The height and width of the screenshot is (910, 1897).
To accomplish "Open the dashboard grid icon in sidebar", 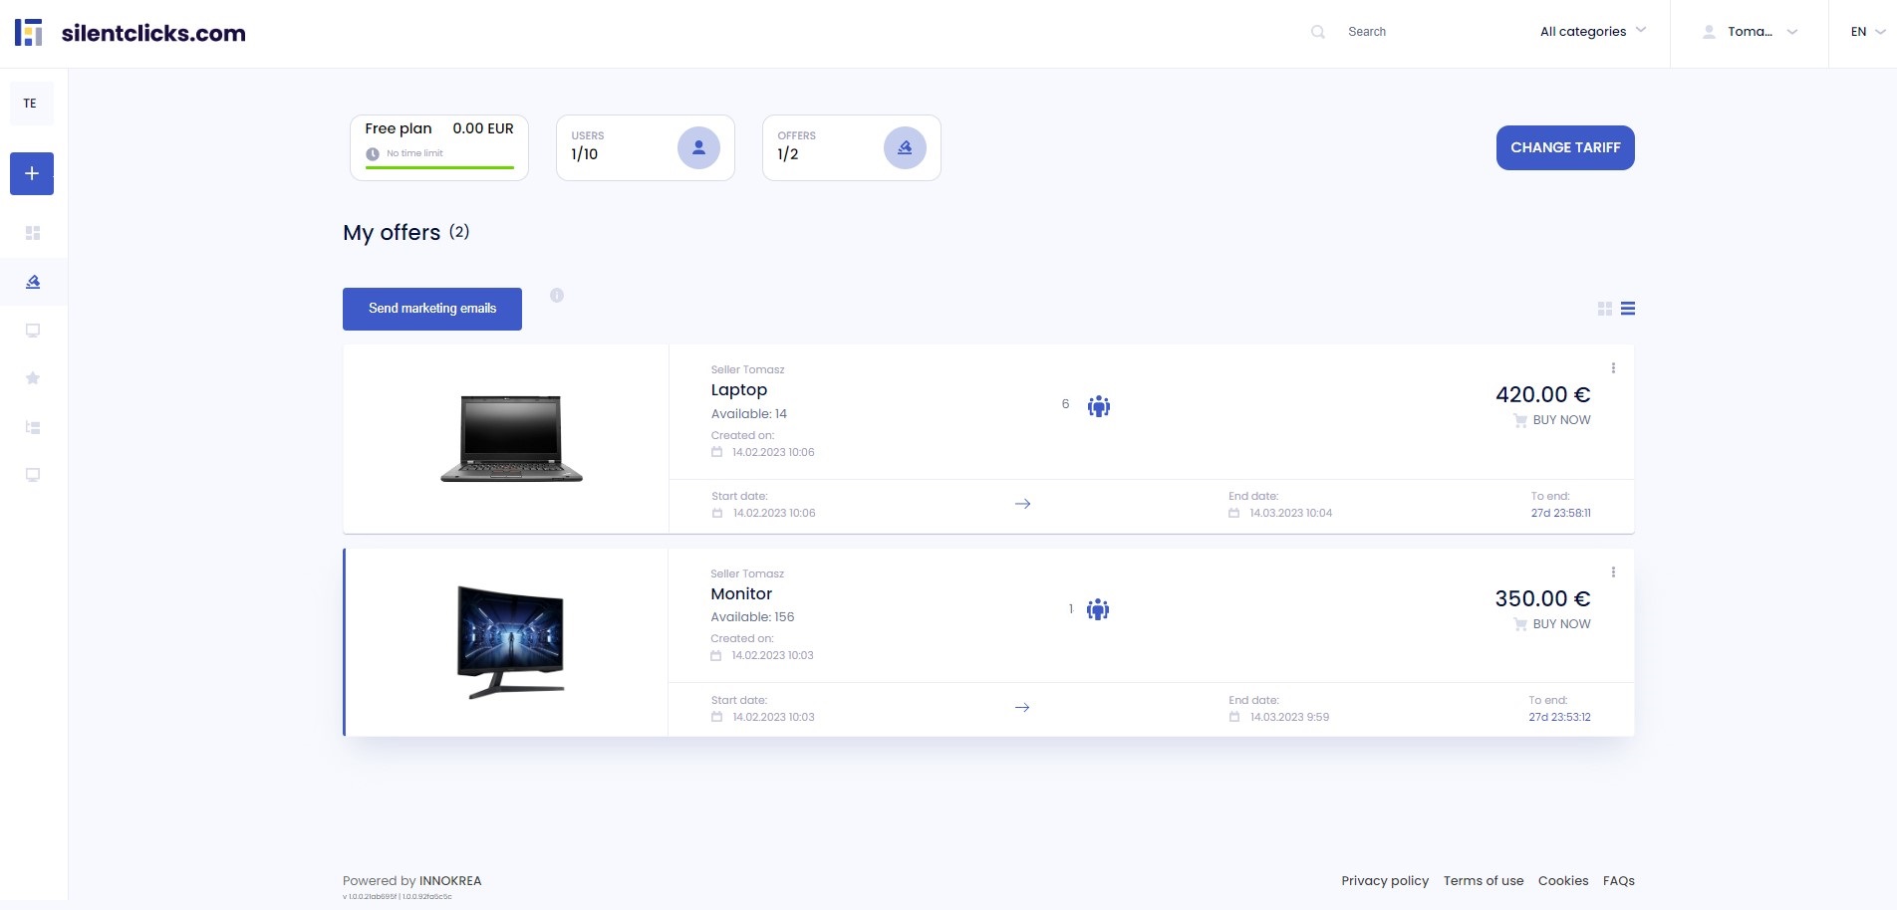I will point(32,232).
